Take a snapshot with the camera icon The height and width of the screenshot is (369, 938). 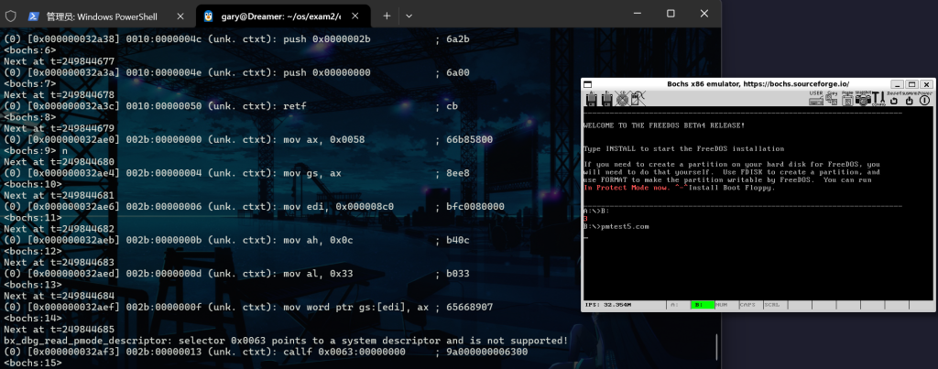click(862, 99)
